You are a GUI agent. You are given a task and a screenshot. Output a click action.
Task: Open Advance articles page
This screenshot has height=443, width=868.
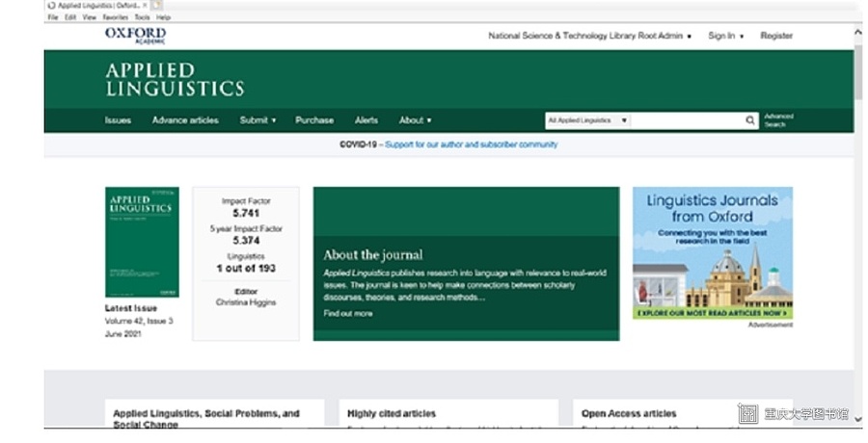[x=185, y=120]
